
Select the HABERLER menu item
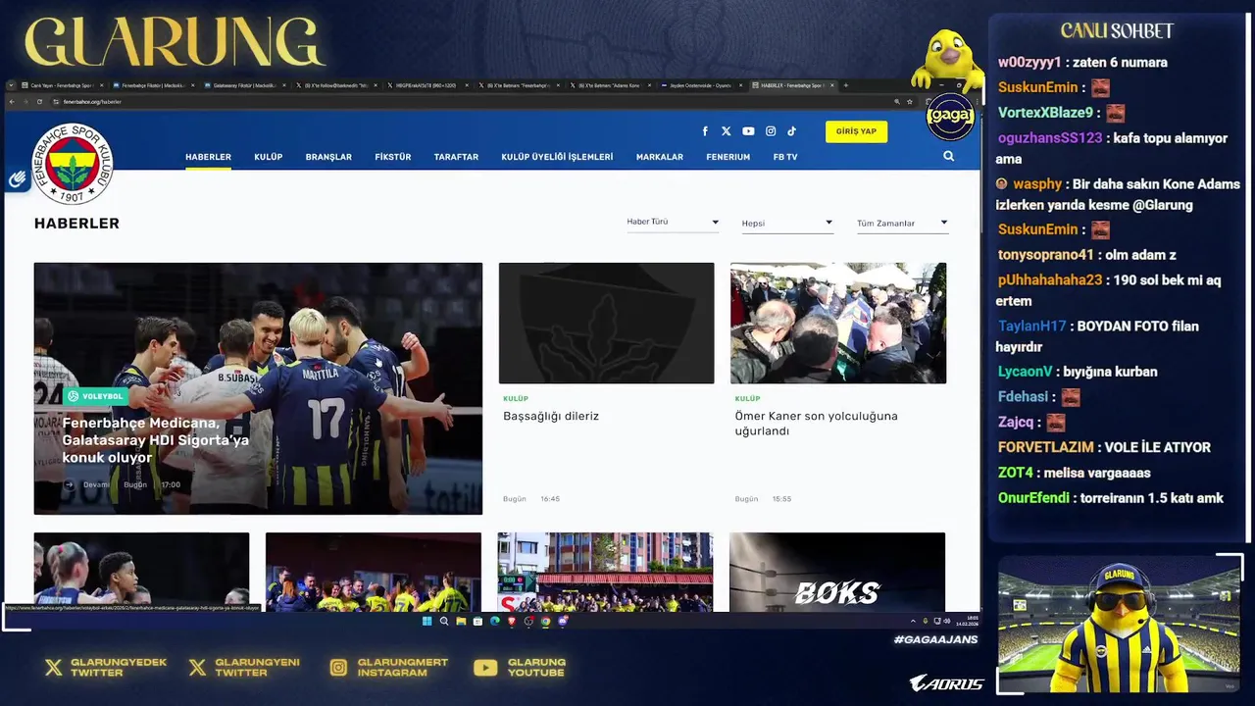208,157
